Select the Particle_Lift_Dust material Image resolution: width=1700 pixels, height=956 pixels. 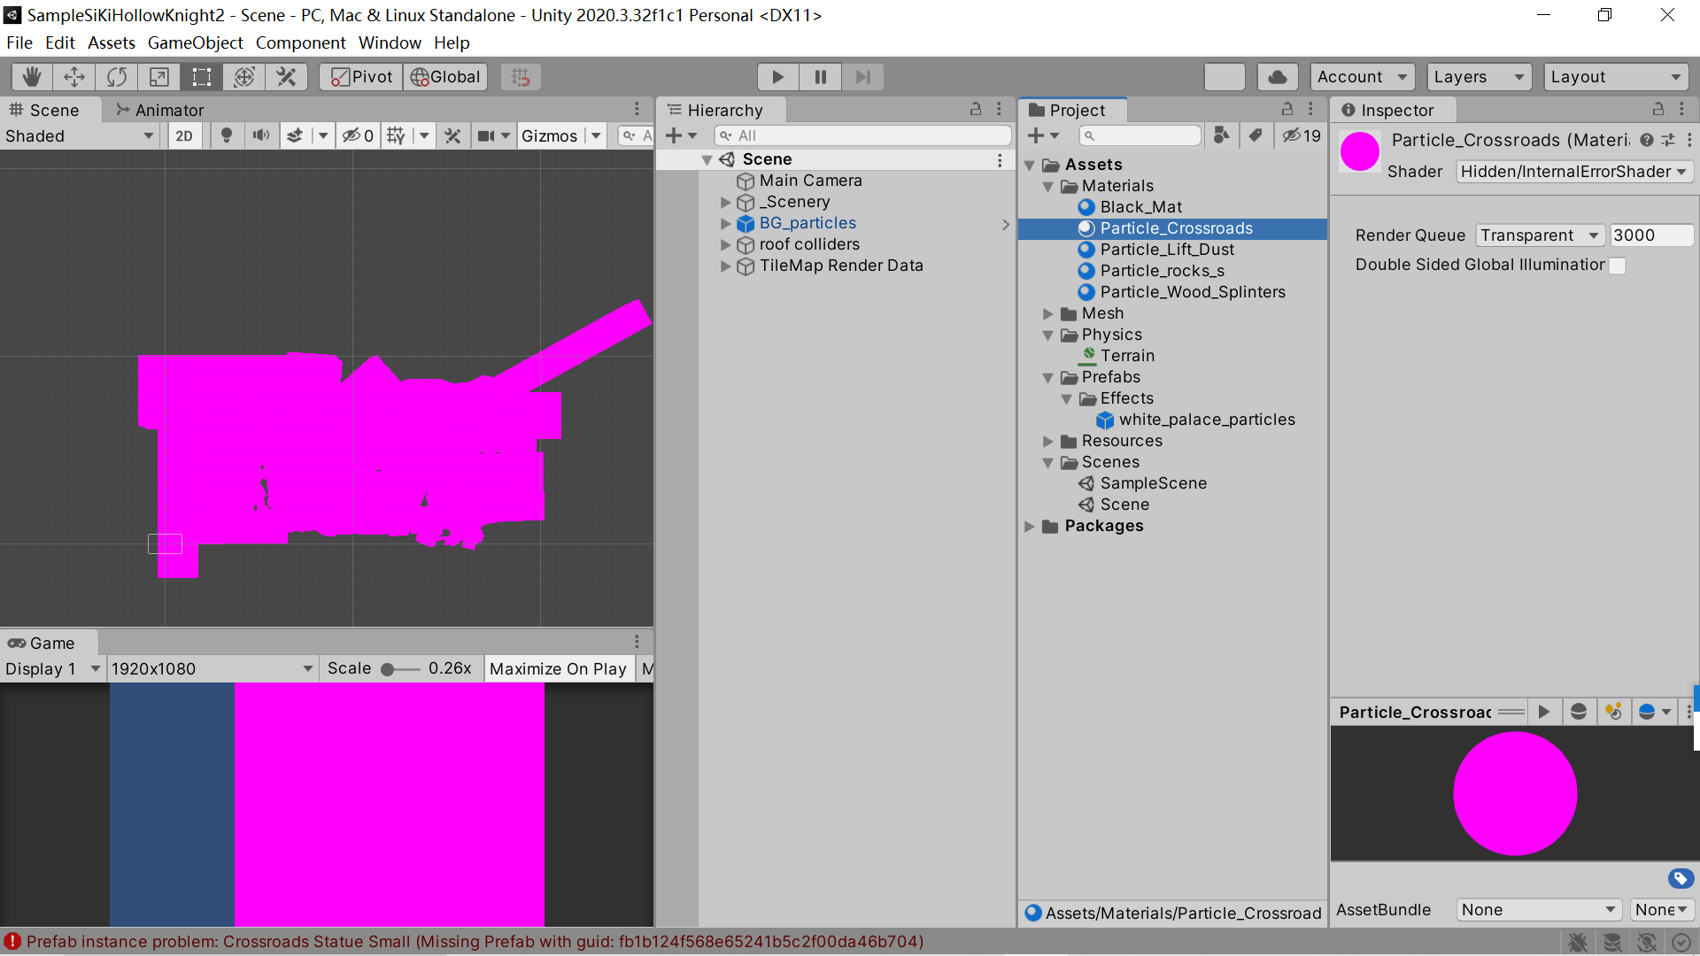click(1167, 250)
